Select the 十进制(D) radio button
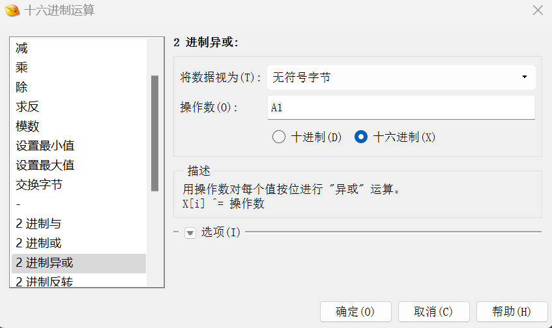 (279, 137)
